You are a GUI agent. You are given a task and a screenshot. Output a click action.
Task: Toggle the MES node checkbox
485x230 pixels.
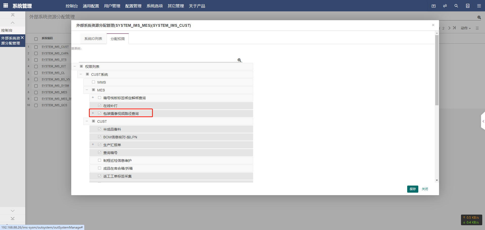click(93, 90)
